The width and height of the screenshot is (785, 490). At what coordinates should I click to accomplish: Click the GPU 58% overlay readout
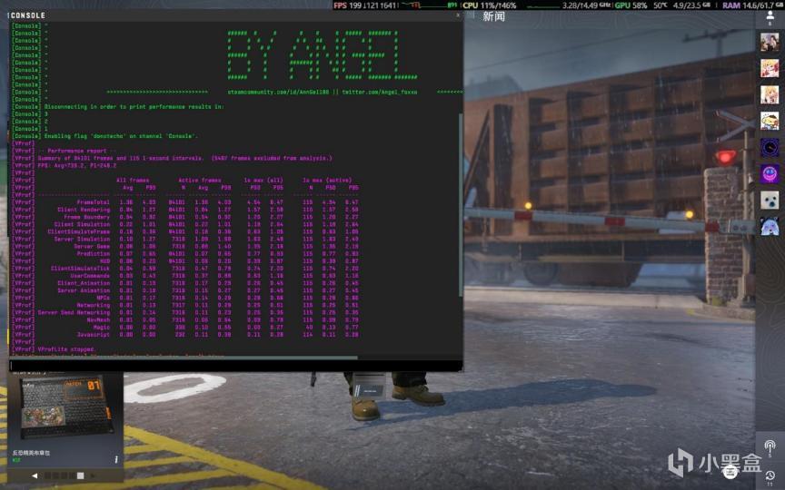(631, 5)
